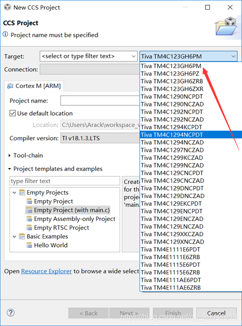242x326 pixels.
Task: Open the Resource Explorer link
Action: (x=46, y=272)
